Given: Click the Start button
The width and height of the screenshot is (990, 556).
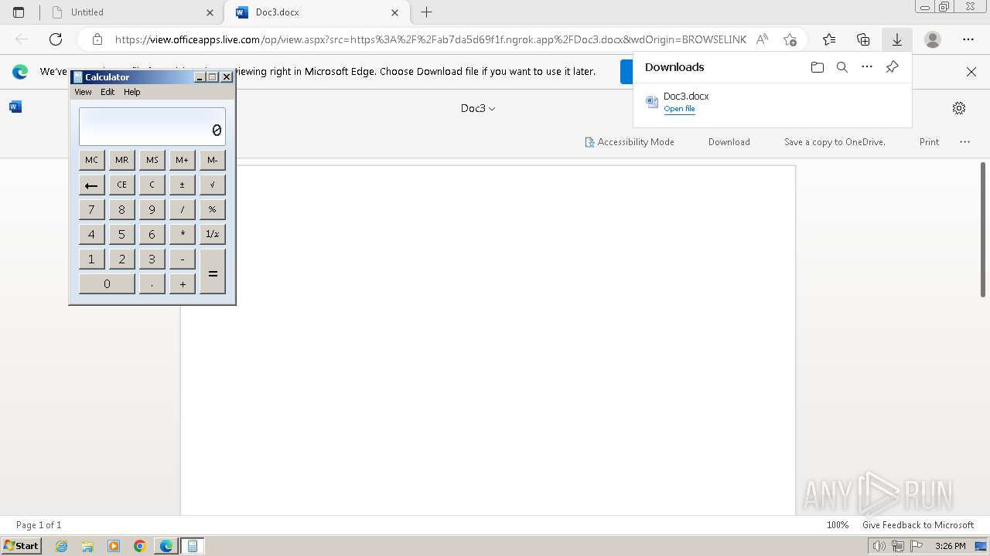Looking at the screenshot, I should pyautogui.click(x=22, y=546).
